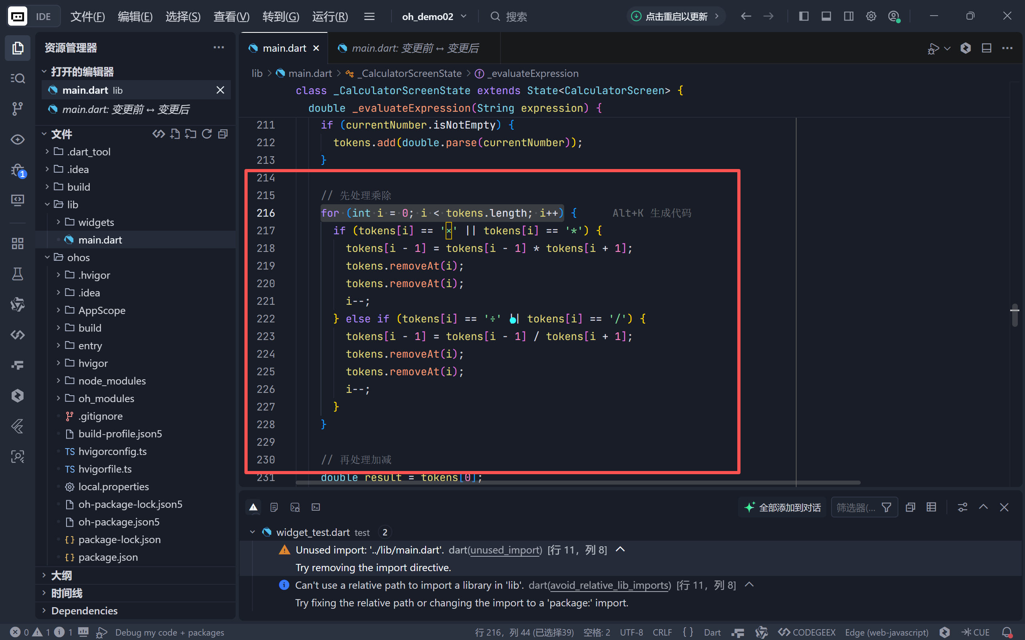Toggle the bottom panel layout button
Viewport: 1025px width, 640px height.
click(x=826, y=16)
